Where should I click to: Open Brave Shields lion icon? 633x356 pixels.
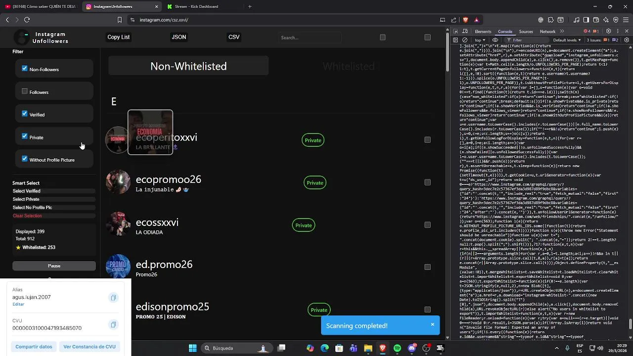465,20
